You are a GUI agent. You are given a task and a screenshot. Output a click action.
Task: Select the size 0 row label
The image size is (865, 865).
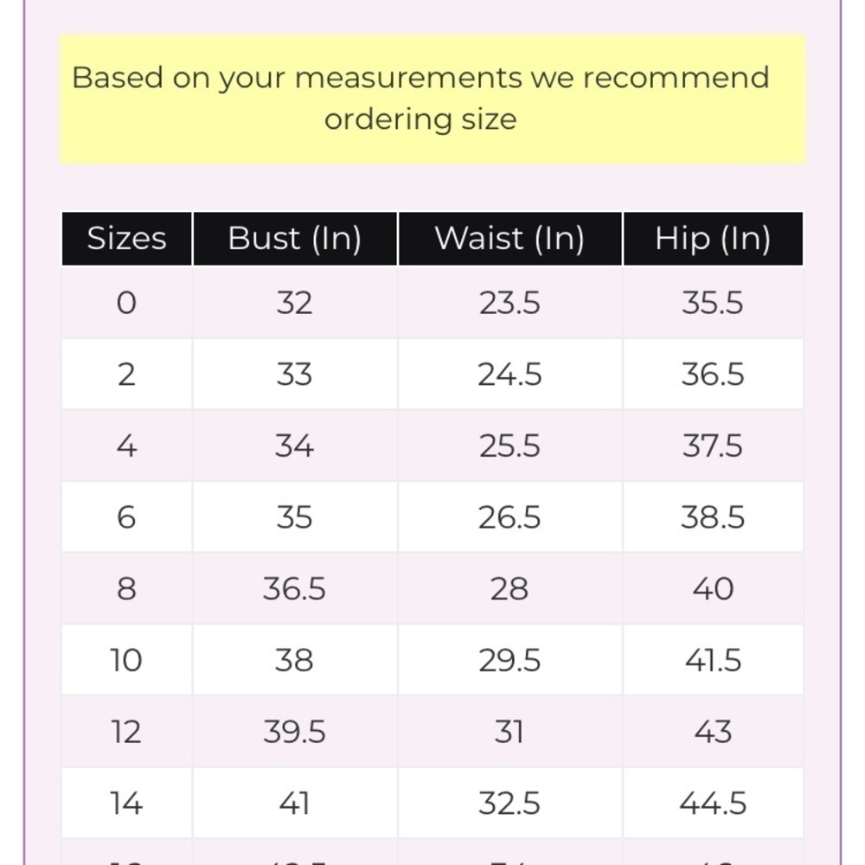click(127, 303)
